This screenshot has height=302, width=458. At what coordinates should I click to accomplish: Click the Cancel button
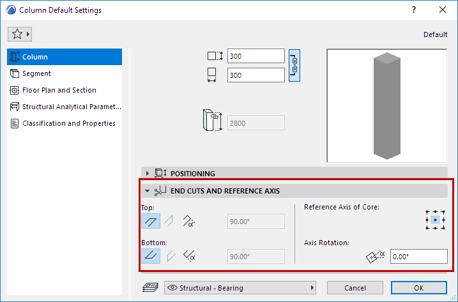click(355, 287)
